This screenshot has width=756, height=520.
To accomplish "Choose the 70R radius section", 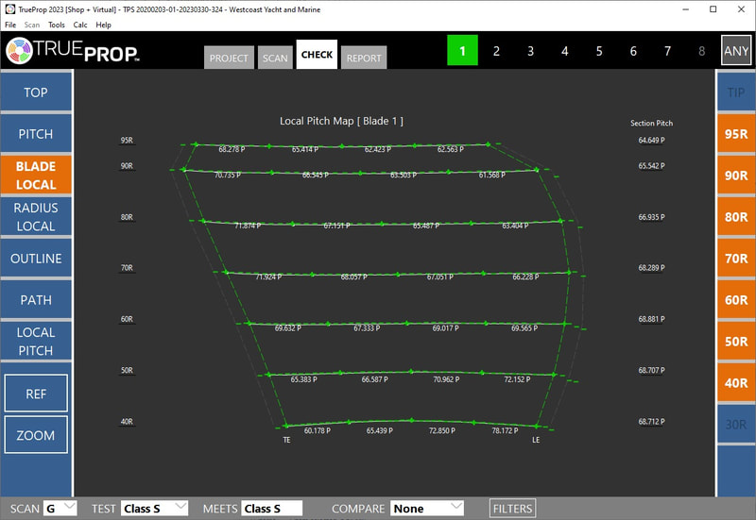I will click(x=736, y=259).
